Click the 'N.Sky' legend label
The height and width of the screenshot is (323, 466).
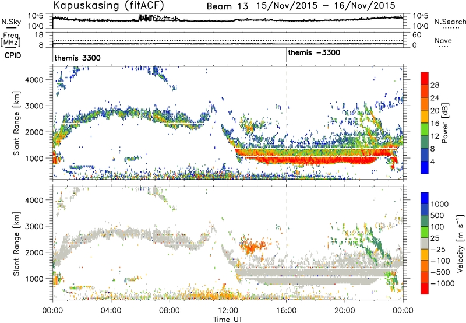pos(11,22)
